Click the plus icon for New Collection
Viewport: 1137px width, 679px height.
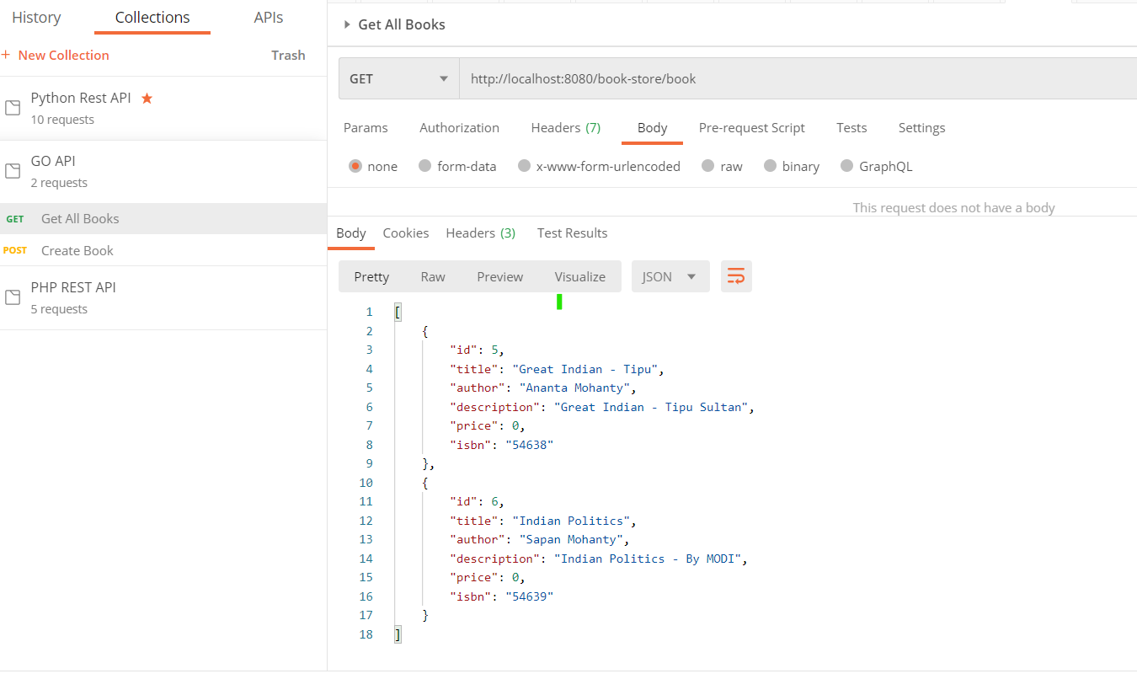click(x=6, y=55)
